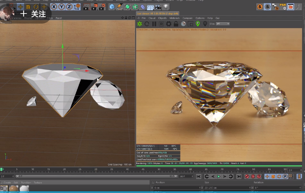Open Live Viewer Compare menu

[x=187, y=18]
